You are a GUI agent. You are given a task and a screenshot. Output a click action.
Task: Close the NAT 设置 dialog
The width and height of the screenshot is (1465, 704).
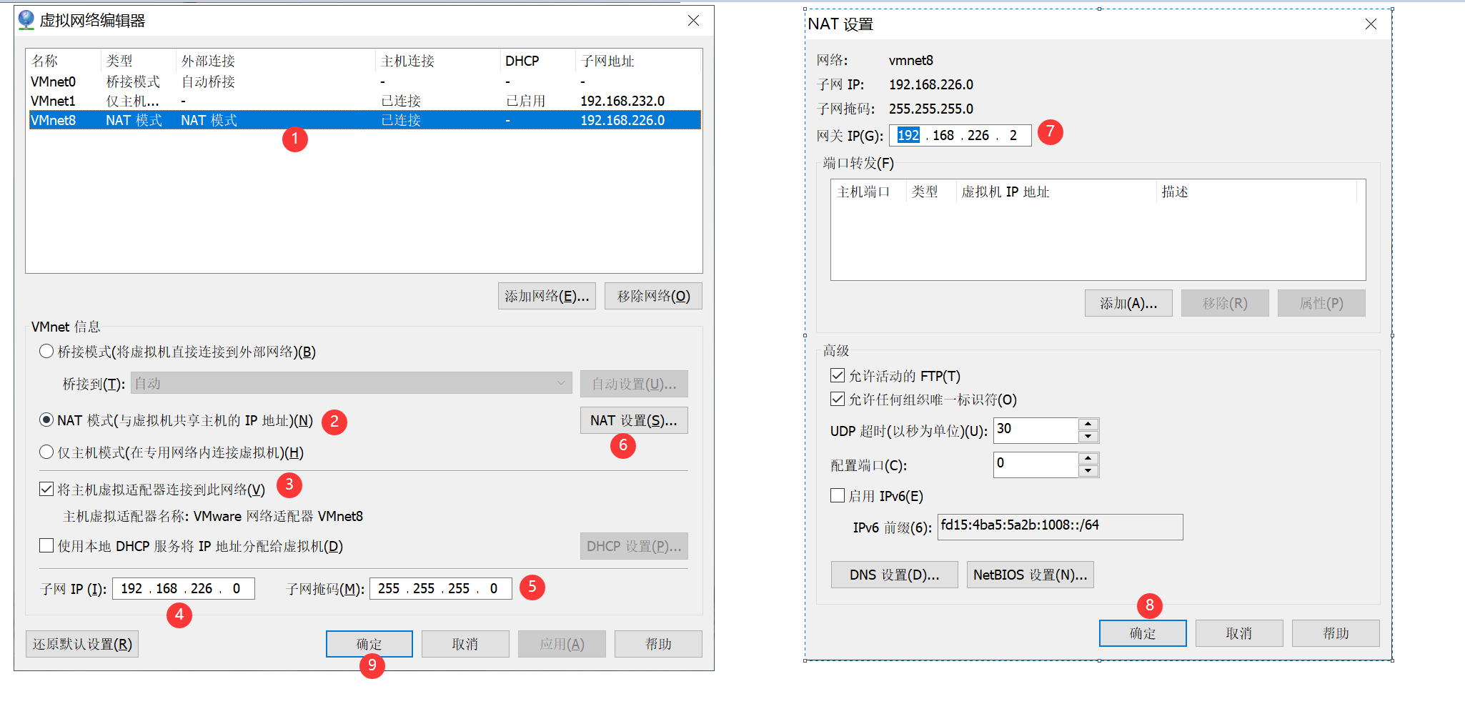click(1371, 24)
